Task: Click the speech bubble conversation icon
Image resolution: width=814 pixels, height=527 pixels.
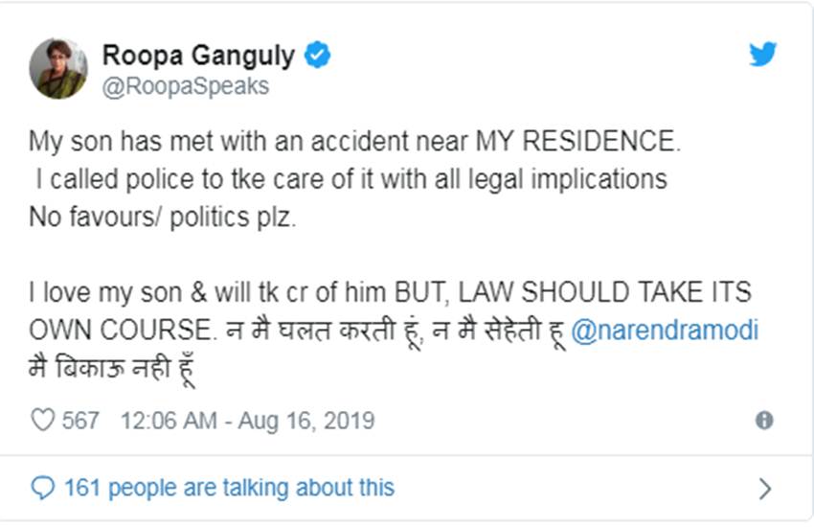Action: (x=43, y=488)
